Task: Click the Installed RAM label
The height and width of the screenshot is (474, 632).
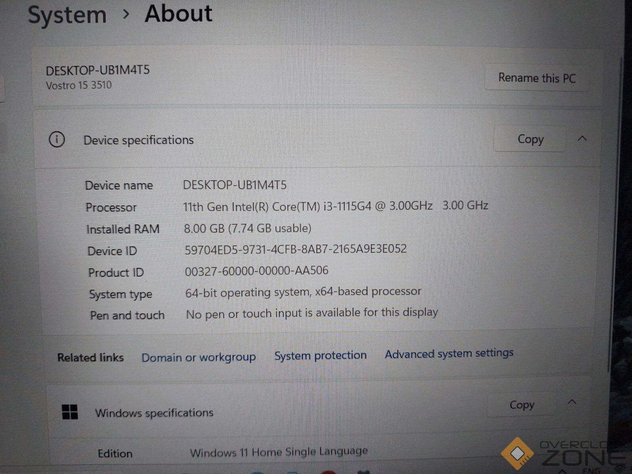Action: click(123, 229)
